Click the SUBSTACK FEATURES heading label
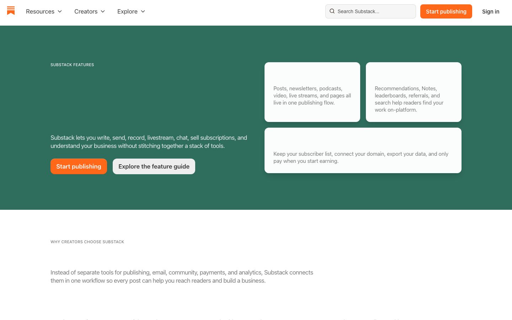Viewport: 512px width, 320px height. [x=72, y=65]
